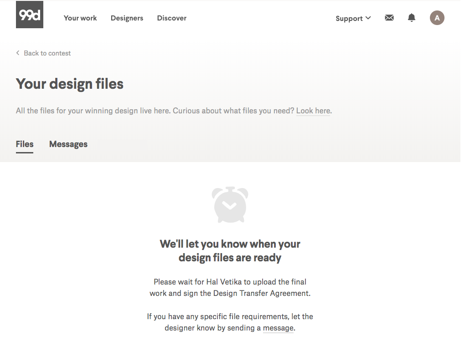Click the "All the files for your winning design" text
Image resolution: width=465 pixels, height=346 pixels.
114,111
